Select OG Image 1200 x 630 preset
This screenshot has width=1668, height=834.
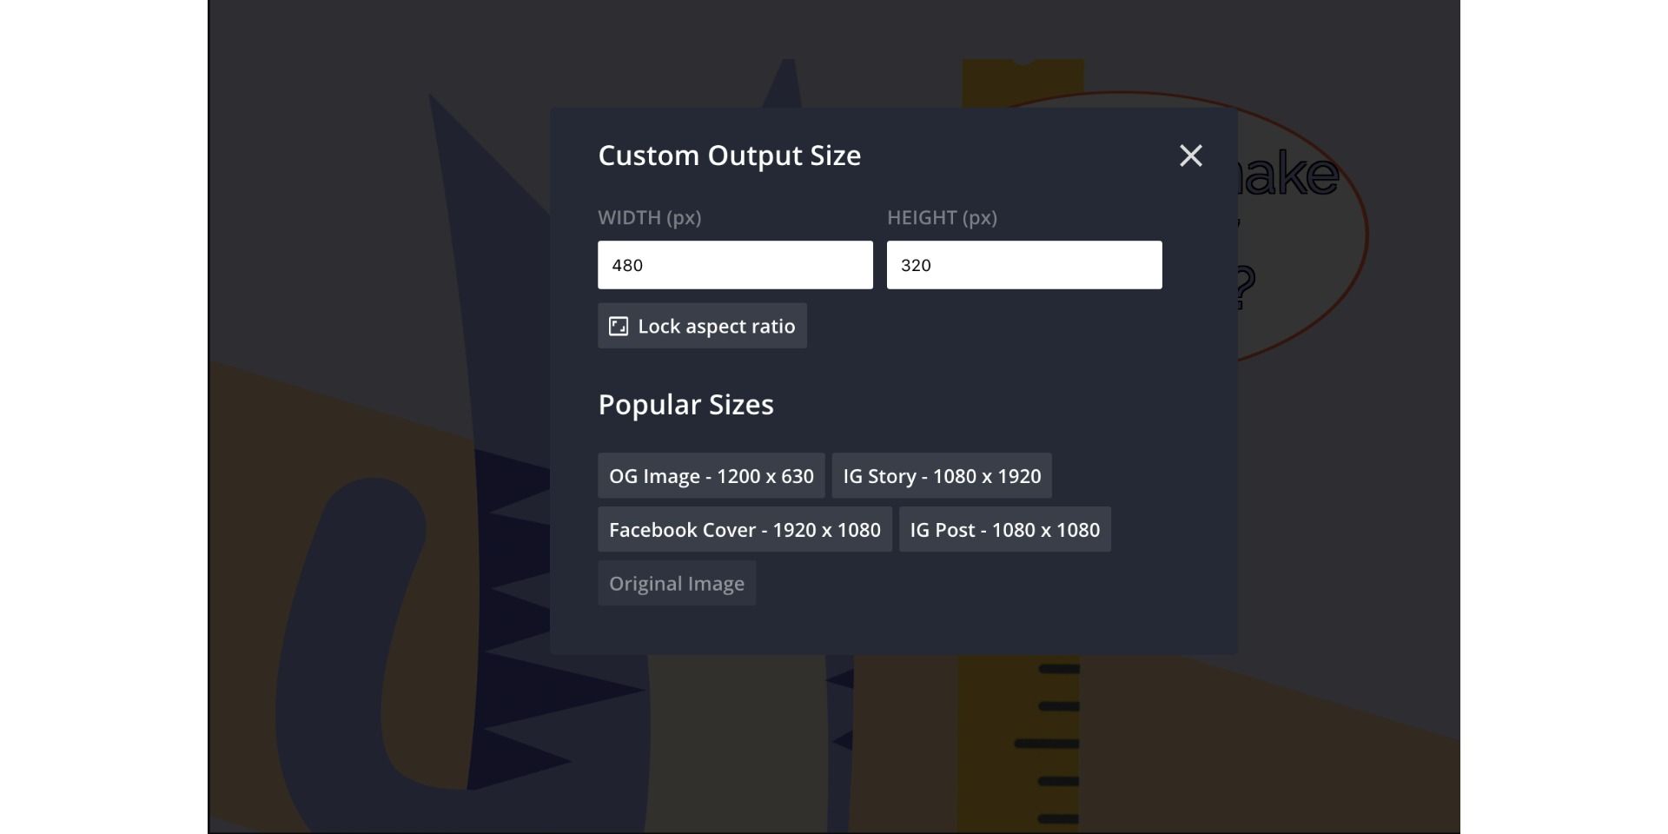click(711, 476)
